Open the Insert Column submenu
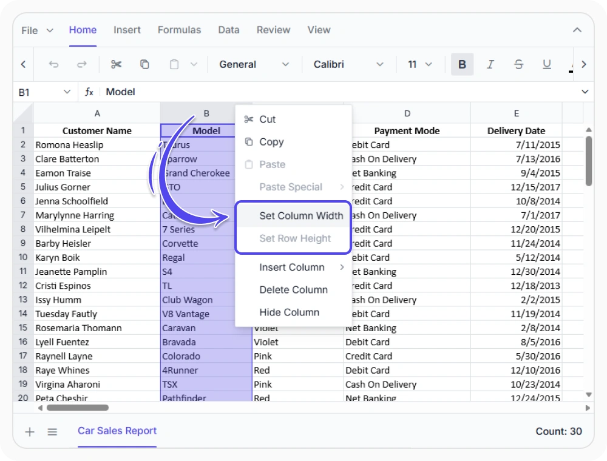The image size is (607, 461). click(293, 268)
